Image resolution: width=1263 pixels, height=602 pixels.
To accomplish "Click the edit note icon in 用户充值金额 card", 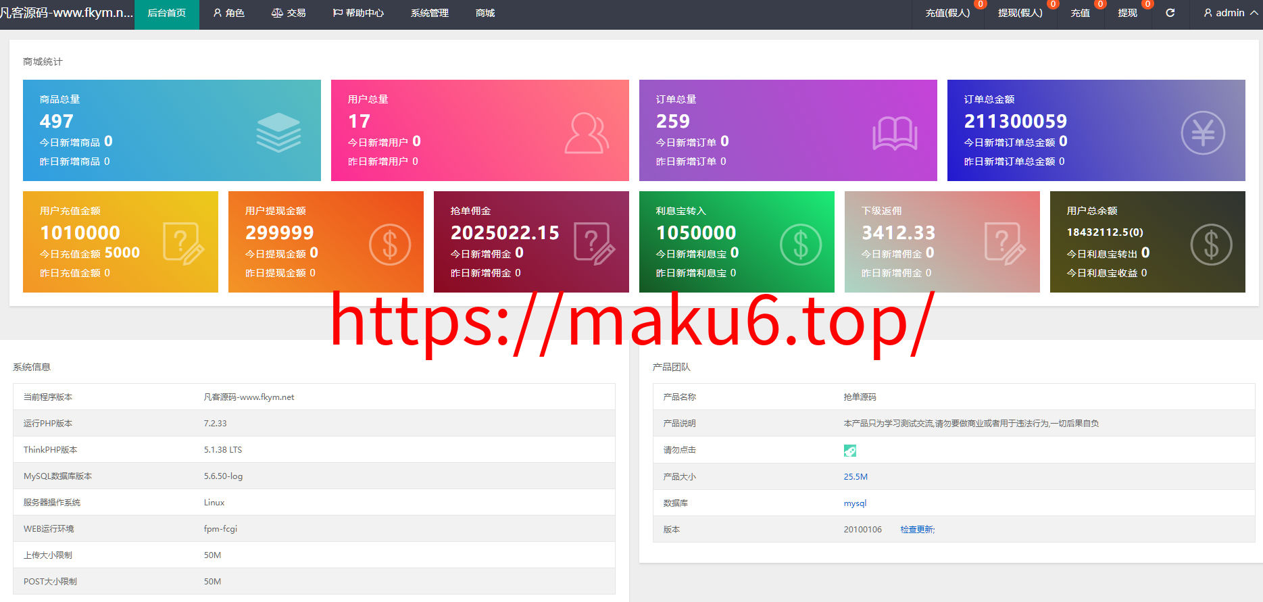I will [183, 243].
